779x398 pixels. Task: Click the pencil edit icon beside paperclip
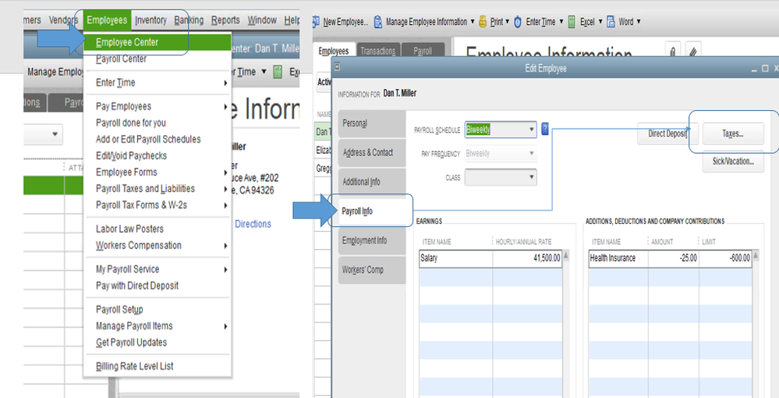pyautogui.click(x=692, y=52)
